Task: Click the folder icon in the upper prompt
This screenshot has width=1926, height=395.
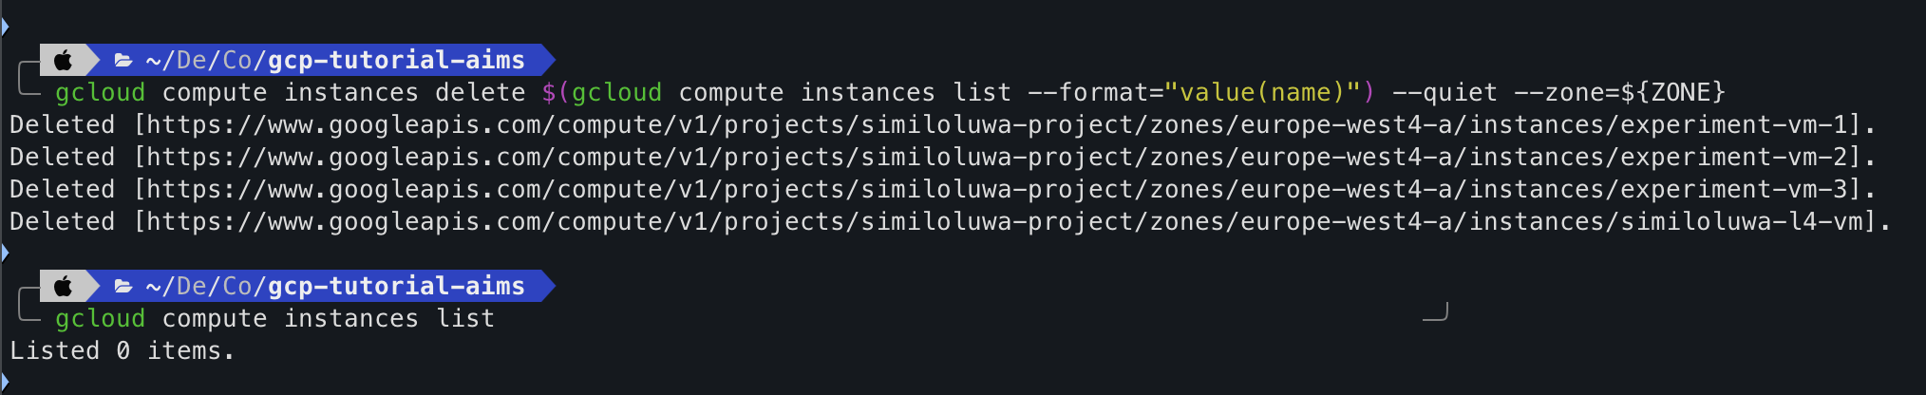Action: [x=123, y=61]
